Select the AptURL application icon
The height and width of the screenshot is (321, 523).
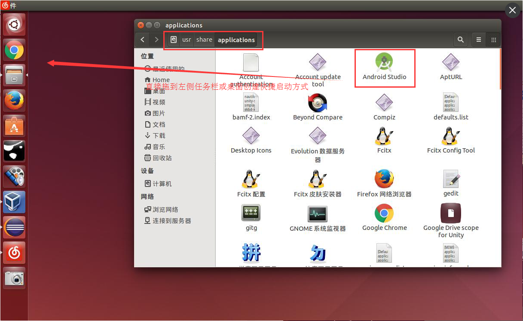(x=451, y=63)
